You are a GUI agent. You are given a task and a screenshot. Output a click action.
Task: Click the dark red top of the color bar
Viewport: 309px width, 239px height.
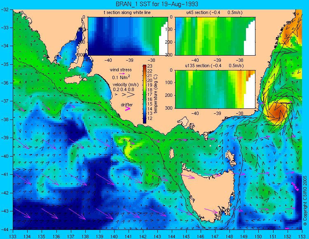(x=145, y=66)
